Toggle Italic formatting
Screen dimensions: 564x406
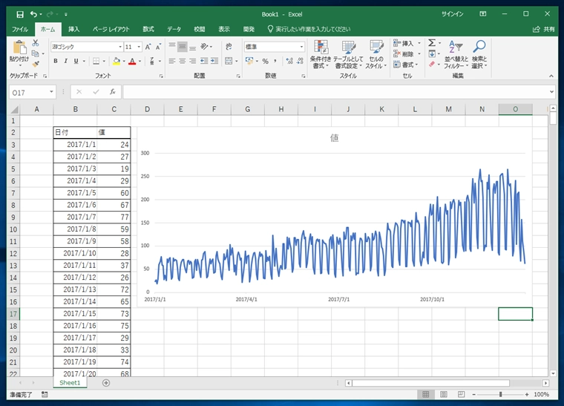pyautogui.click(x=65, y=61)
